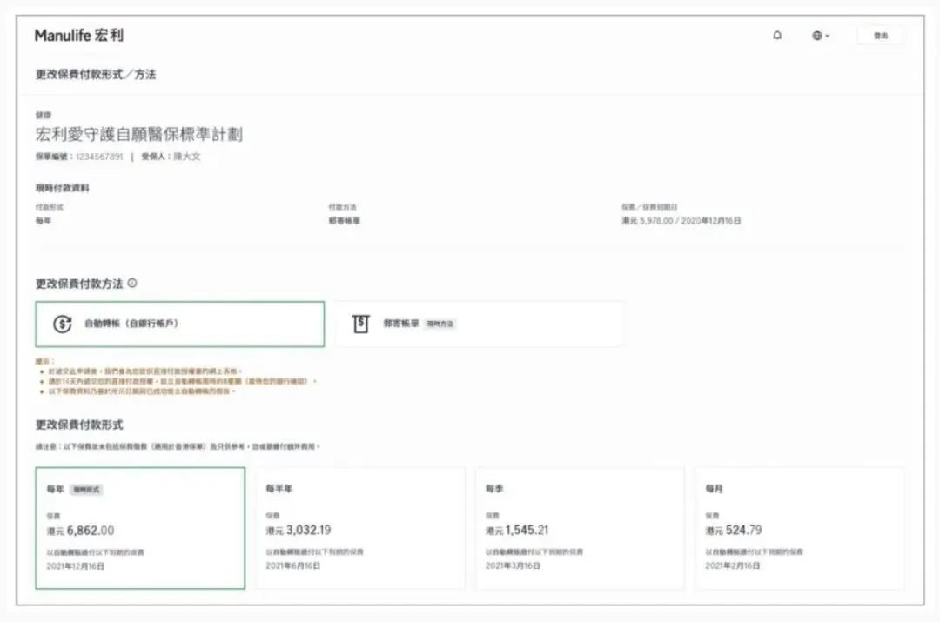Click the date 2021年2月16日 in 每月 card
Image resolution: width=940 pixels, height=622 pixels.
click(x=733, y=565)
